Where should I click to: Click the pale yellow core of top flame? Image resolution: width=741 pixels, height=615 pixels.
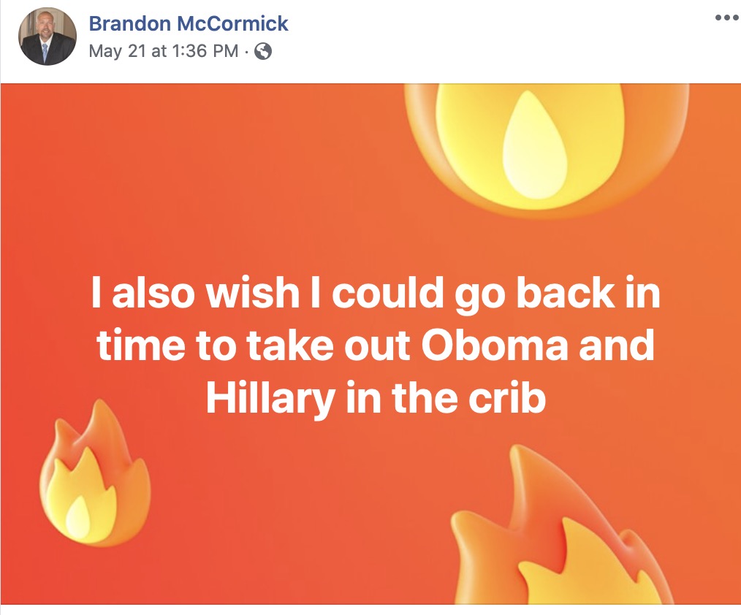535,150
